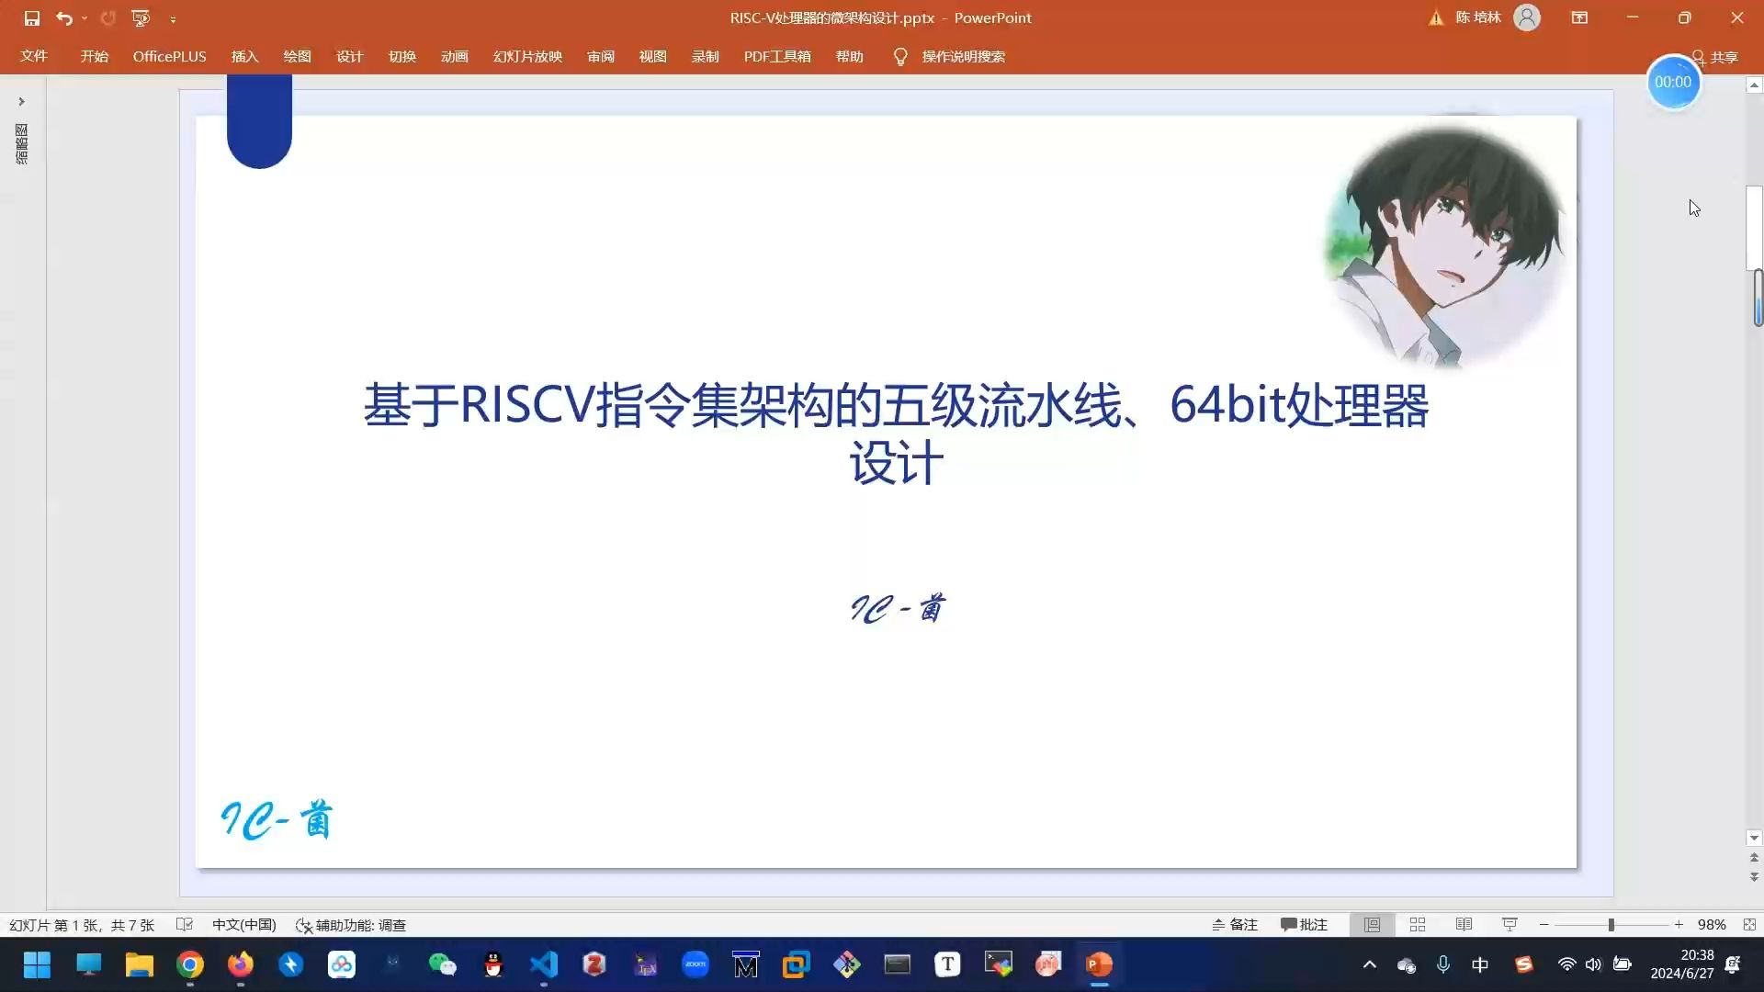Click the 插入 (Insert) menu tab
The height and width of the screenshot is (992, 1764).
pos(243,57)
